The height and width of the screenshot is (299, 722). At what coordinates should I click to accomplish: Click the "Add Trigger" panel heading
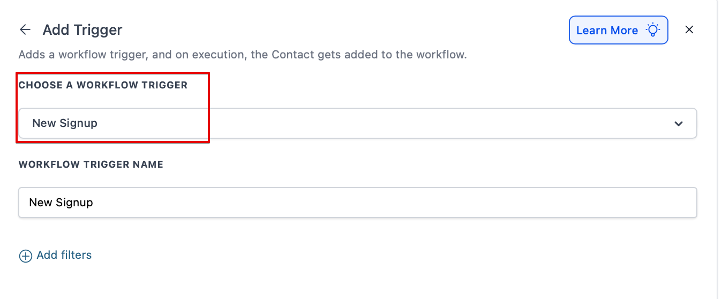point(82,30)
